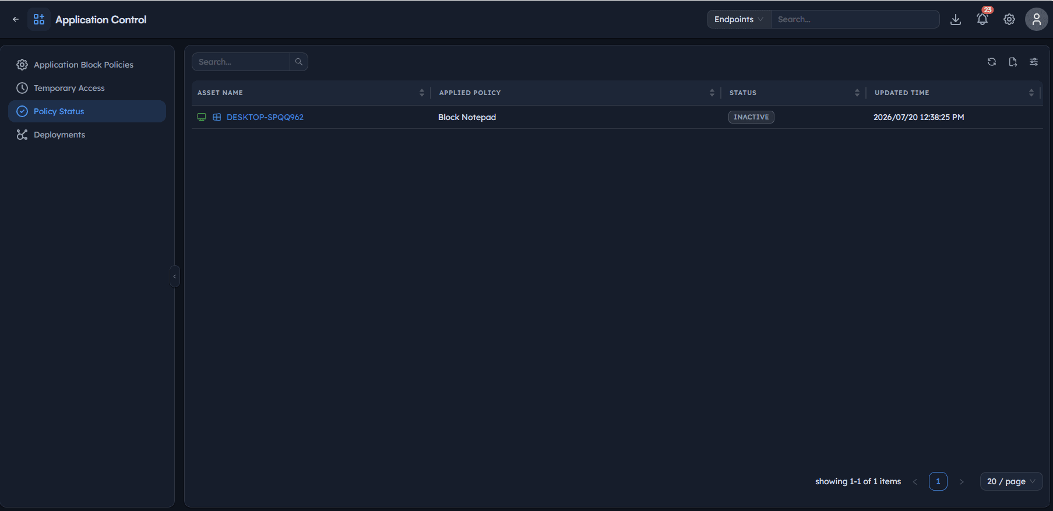This screenshot has width=1053, height=511.
Task: Open the 20 / page size dropdown
Action: (1011, 481)
